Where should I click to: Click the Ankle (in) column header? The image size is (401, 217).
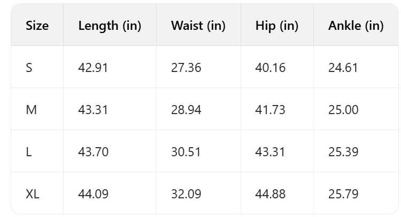356,26
